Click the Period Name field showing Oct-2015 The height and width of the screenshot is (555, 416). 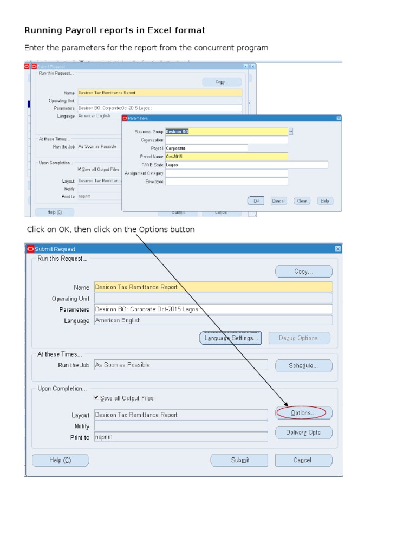click(x=227, y=157)
